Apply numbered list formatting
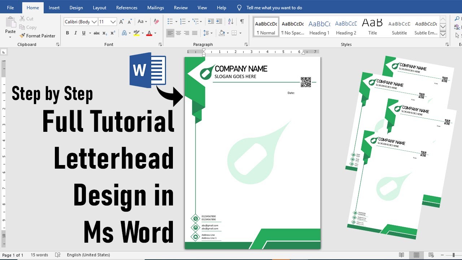Screen dimensions: 462x260 [183, 22]
